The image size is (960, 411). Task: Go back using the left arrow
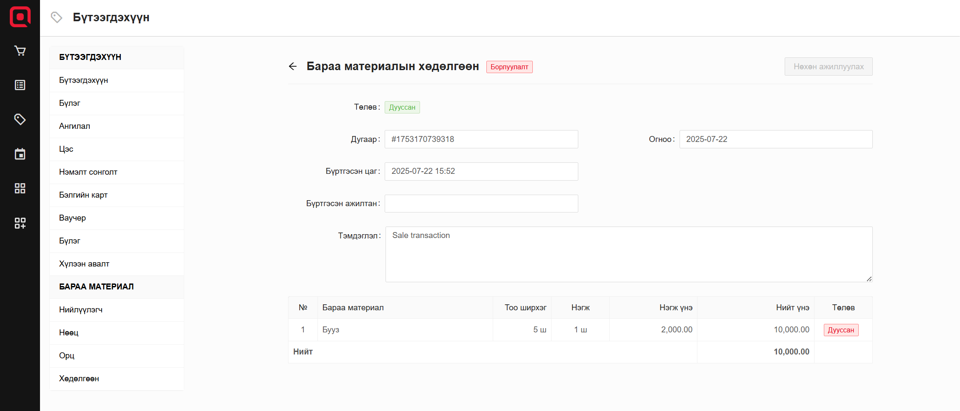tap(293, 66)
